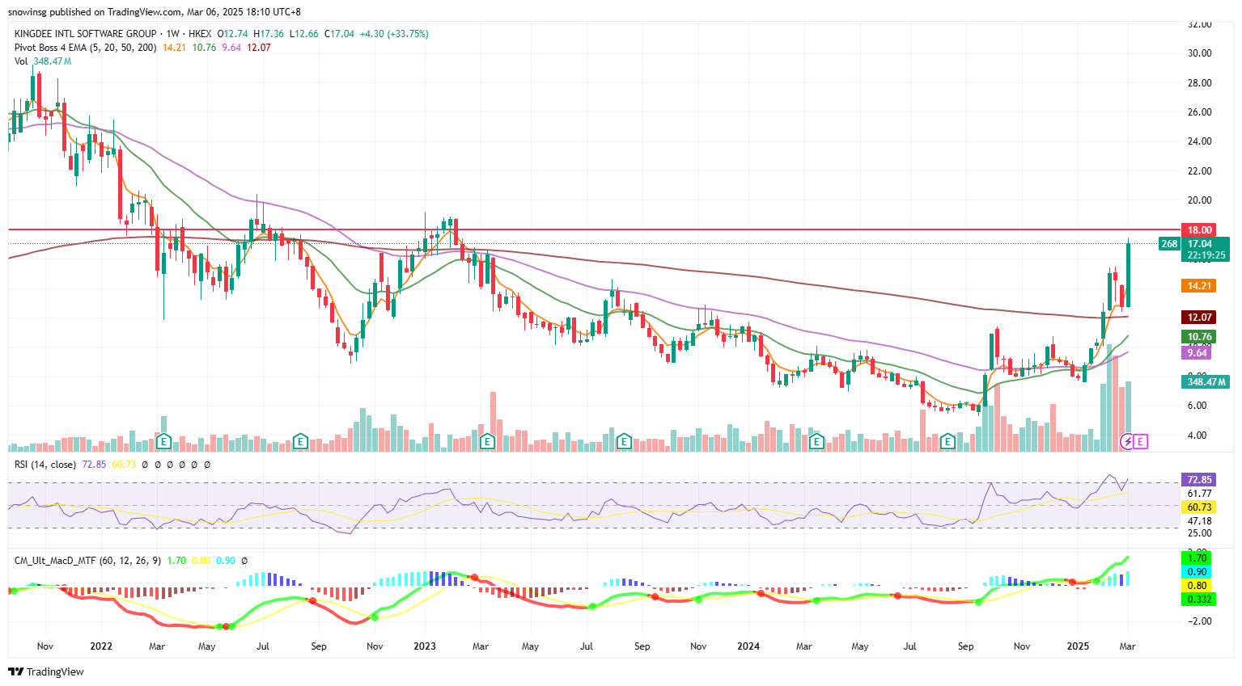This screenshot has width=1242, height=686.
Task: Click the 268 label beside current price
Action: tap(1169, 244)
